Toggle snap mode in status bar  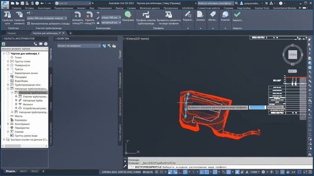point(161,172)
